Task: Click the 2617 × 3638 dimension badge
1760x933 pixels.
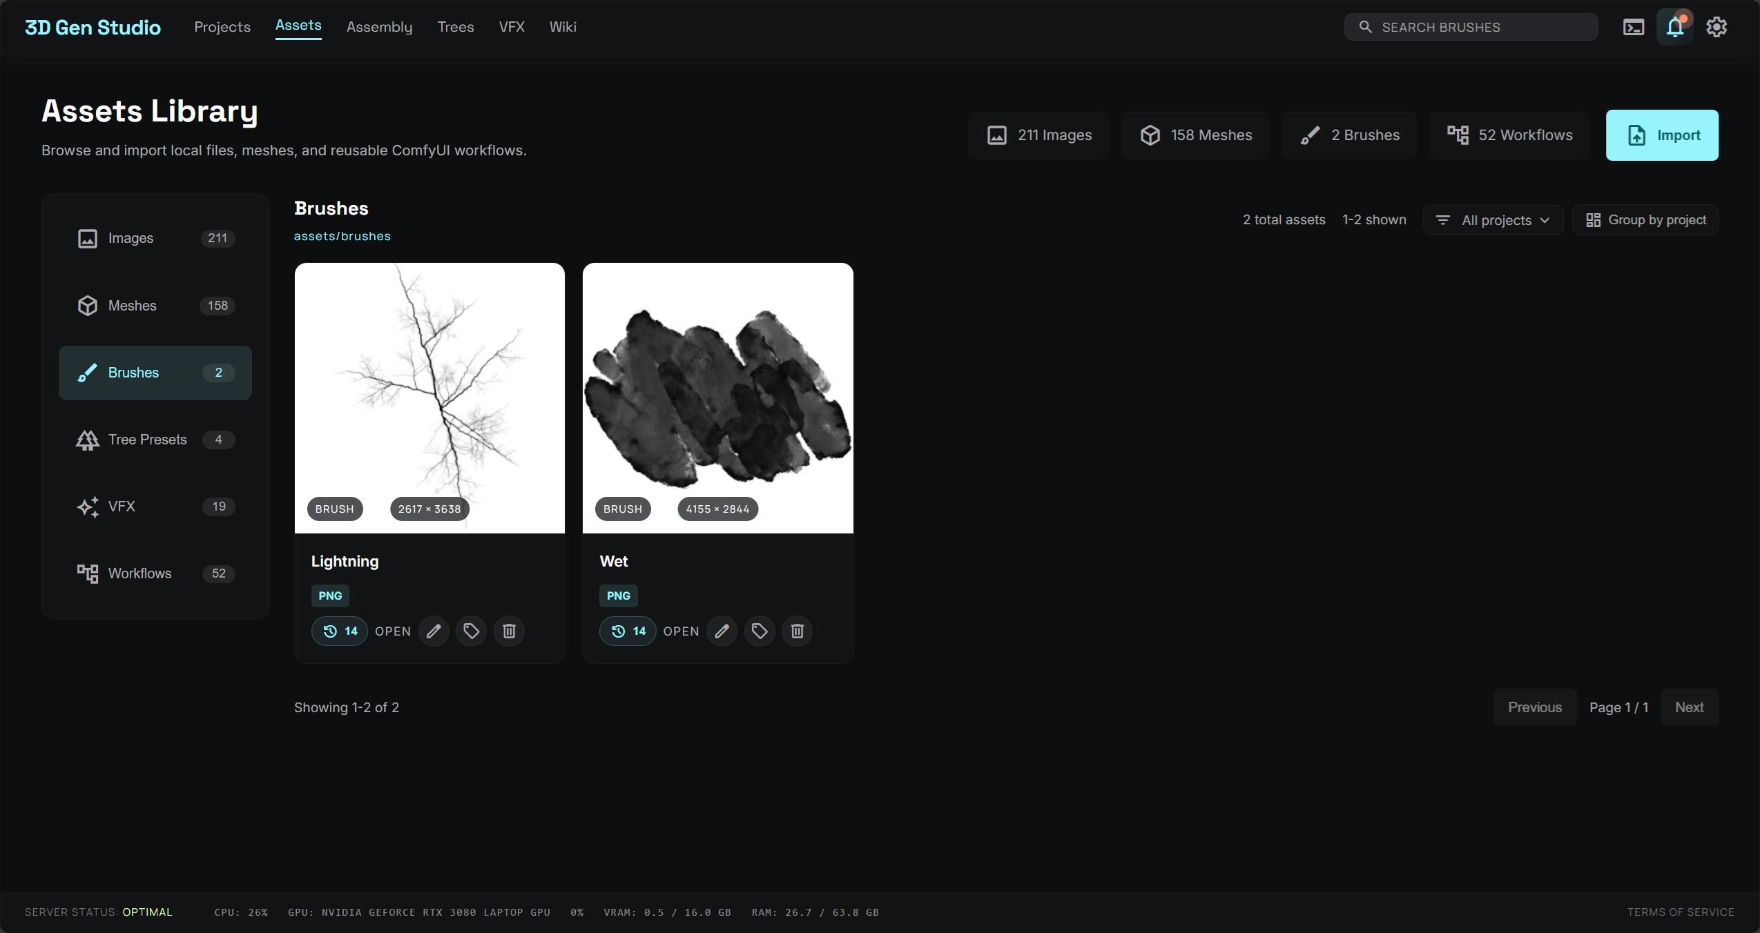Action: (429, 509)
